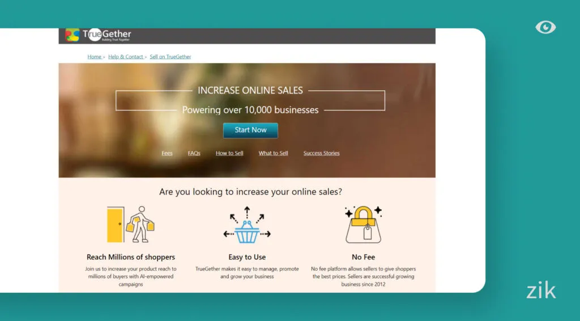Click the INCREASE ONLINE SALES banner text

[250, 90]
